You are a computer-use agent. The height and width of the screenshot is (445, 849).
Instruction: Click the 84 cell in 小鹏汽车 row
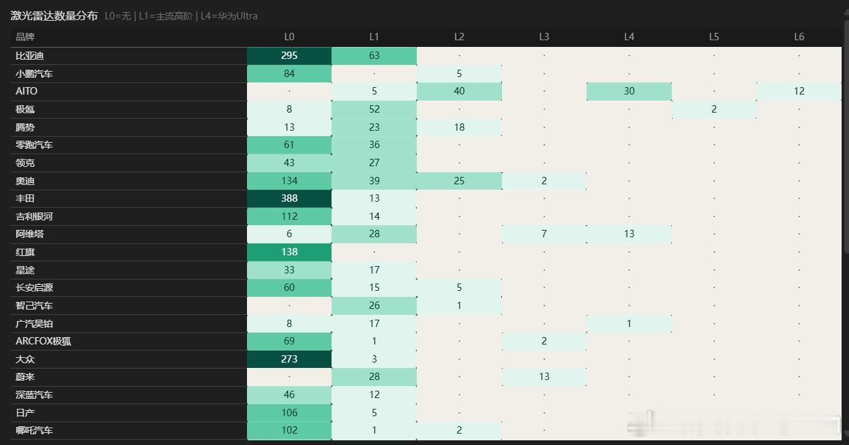289,74
